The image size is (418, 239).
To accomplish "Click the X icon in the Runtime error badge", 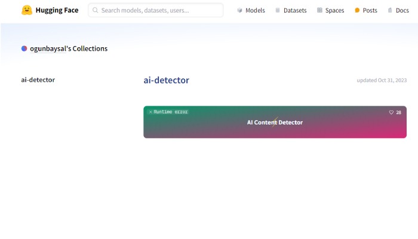I will click(150, 112).
